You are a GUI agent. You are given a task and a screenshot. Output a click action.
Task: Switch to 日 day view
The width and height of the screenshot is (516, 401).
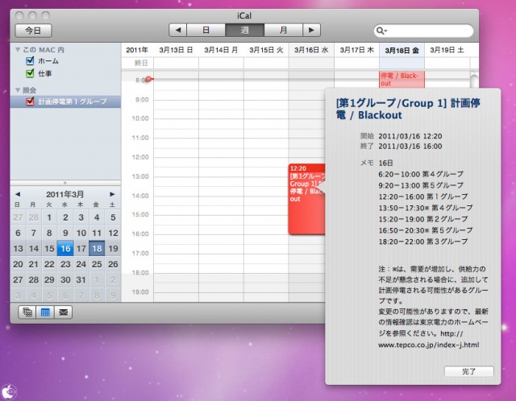(x=206, y=30)
